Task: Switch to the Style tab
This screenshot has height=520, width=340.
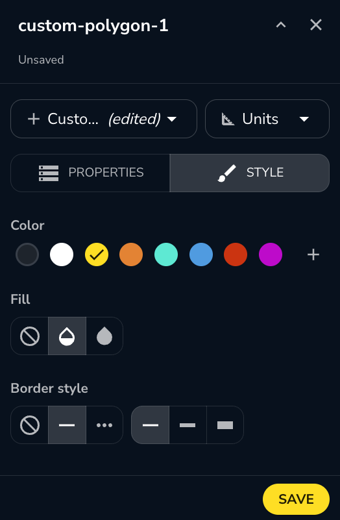Action: point(250,173)
